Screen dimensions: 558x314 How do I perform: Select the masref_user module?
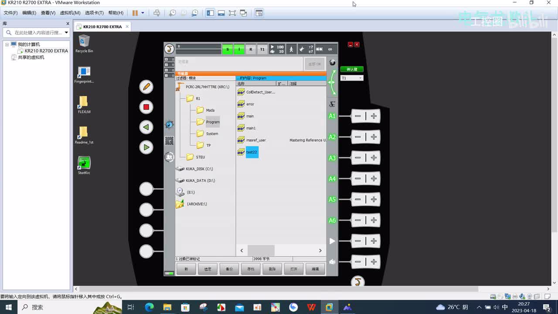click(252, 140)
